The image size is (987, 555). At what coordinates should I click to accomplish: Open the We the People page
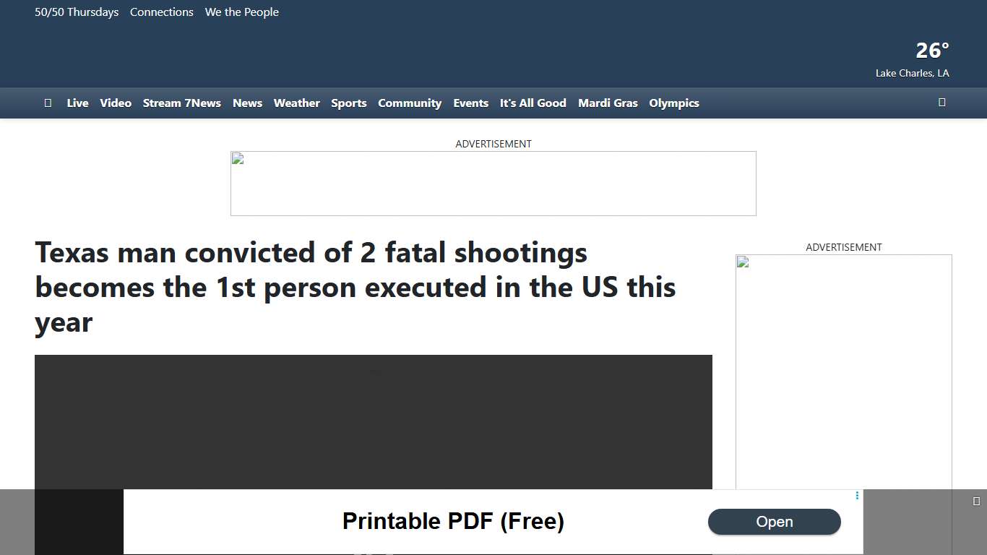coord(241,12)
